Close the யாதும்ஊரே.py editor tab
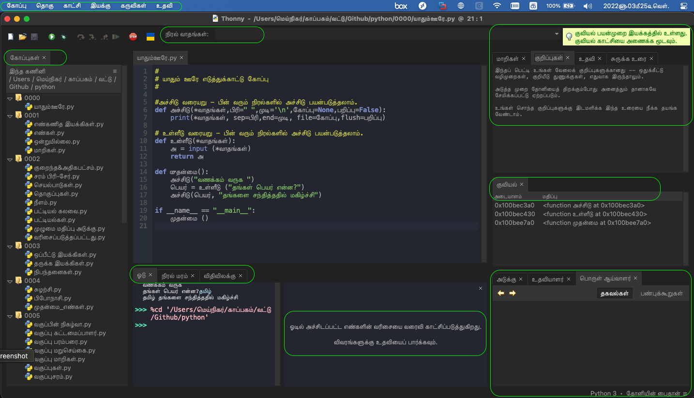Image resolution: width=694 pixels, height=398 pixels. (x=181, y=58)
